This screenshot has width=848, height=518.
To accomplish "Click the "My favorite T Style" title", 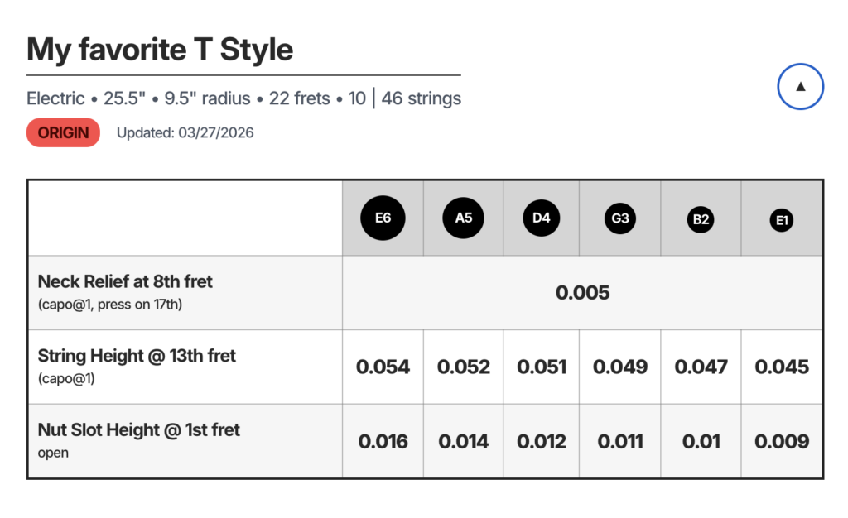I will tap(160, 50).
